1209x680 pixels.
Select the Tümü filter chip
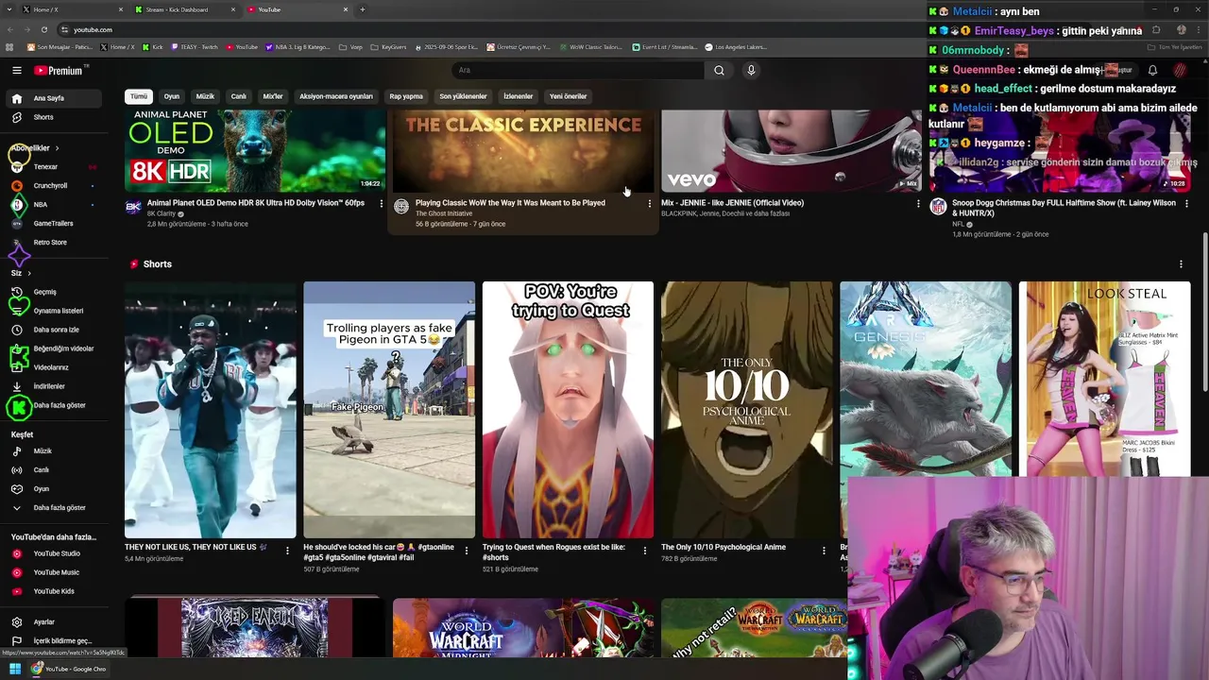[139, 96]
